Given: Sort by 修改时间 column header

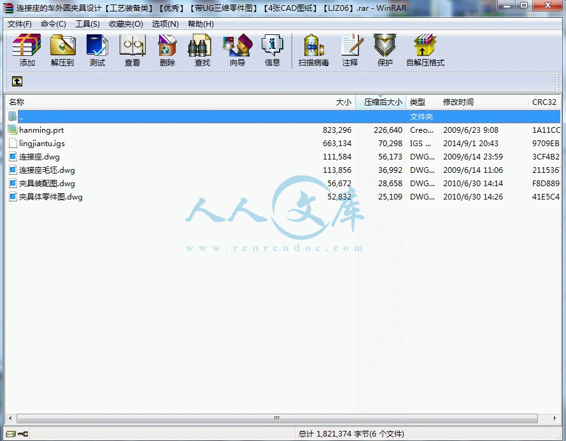Looking at the screenshot, I should point(483,102).
